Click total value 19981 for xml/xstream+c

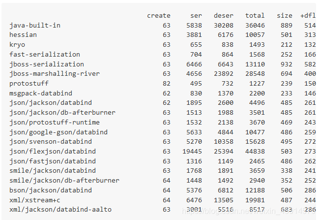click(255, 200)
